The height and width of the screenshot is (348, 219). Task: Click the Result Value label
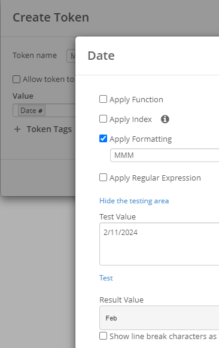click(121, 300)
